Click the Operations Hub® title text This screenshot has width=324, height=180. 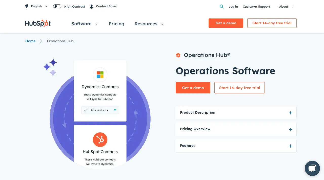[207, 55]
